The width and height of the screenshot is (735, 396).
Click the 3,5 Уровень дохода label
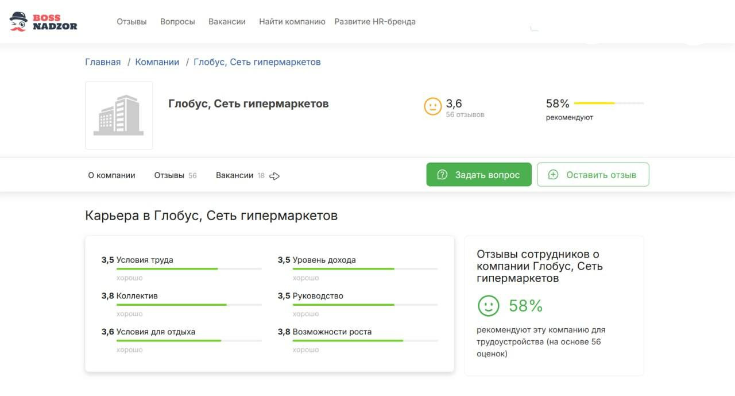pyautogui.click(x=317, y=260)
